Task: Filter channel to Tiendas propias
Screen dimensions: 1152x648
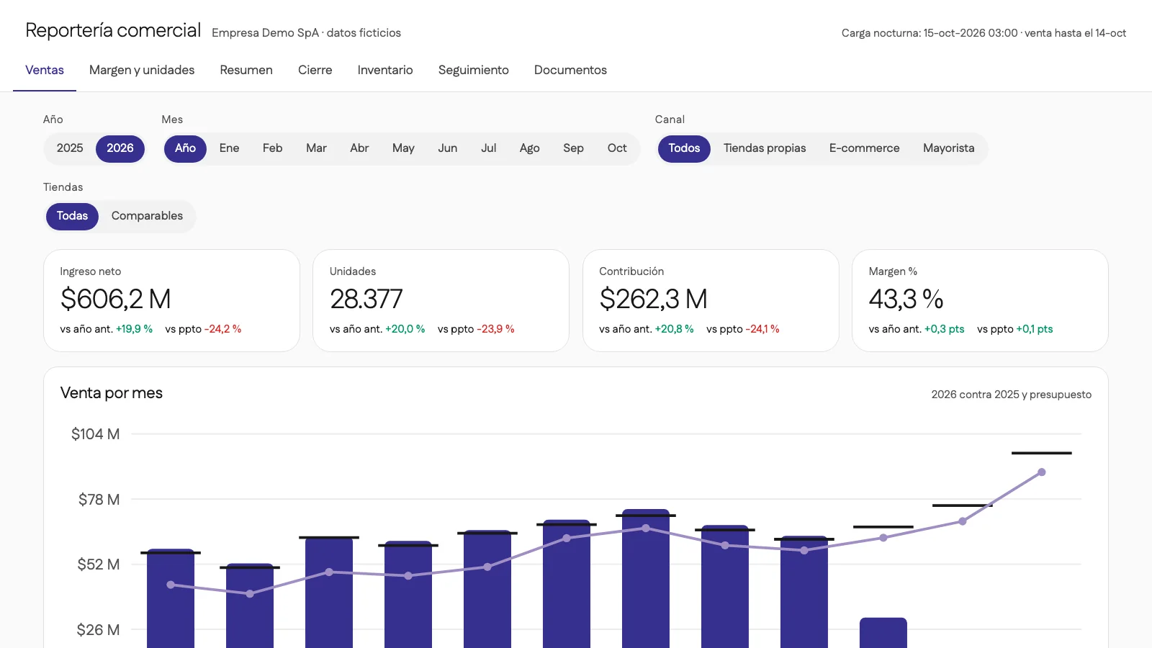Action: click(765, 148)
